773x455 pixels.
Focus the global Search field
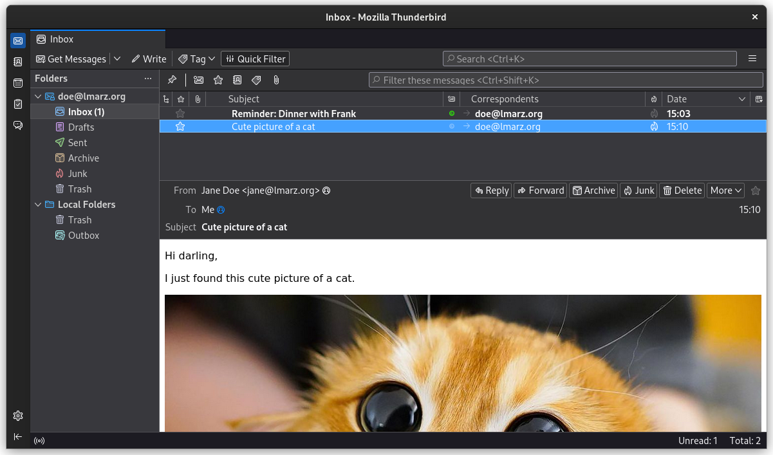click(x=590, y=59)
